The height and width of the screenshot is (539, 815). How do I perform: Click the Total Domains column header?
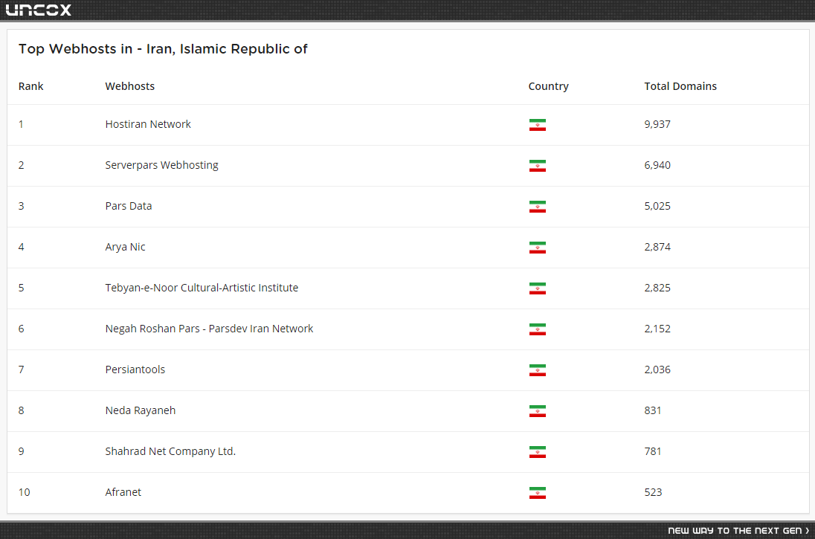pyautogui.click(x=680, y=86)
